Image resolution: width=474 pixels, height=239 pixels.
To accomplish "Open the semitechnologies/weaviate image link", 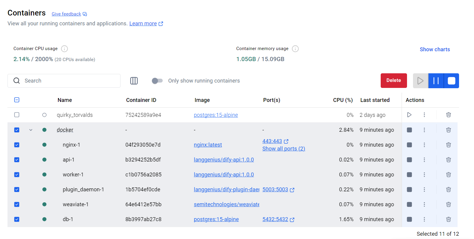I will [x=226, y=204].
